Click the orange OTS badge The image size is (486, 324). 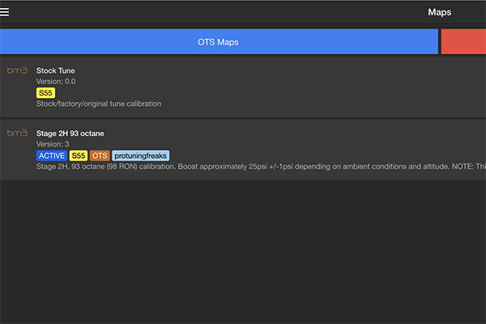pos(99,156)
